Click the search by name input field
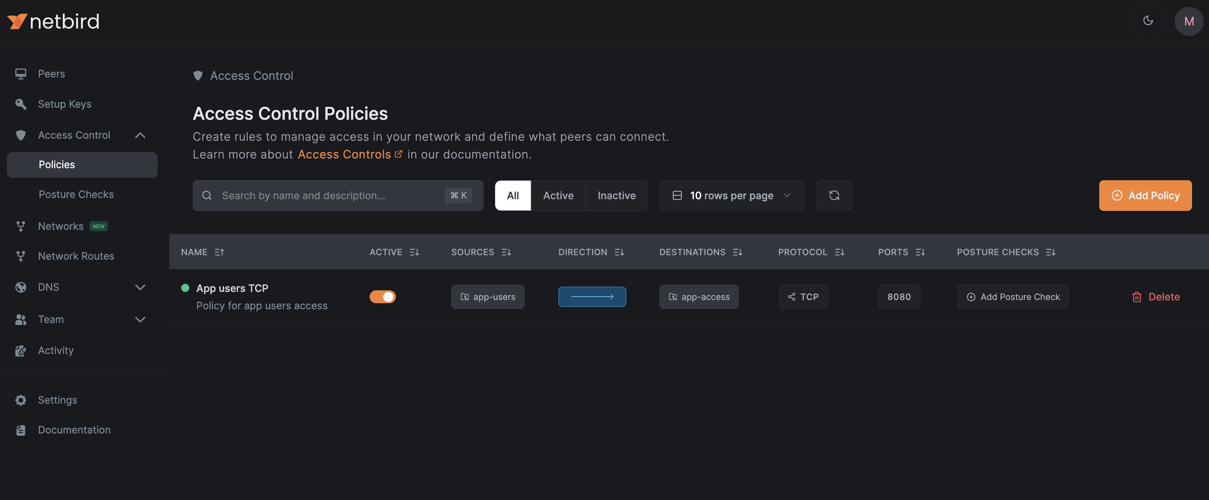 [328, 196]
